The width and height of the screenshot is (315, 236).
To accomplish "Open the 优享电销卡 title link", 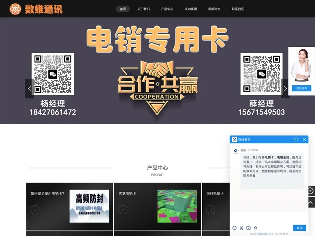I will tap(127, 194).
